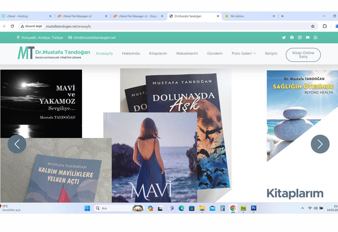The height and width of the screenshot is (232, 338).
Task: Open the Kitaplarım menu item
Action: pos(158,54)
